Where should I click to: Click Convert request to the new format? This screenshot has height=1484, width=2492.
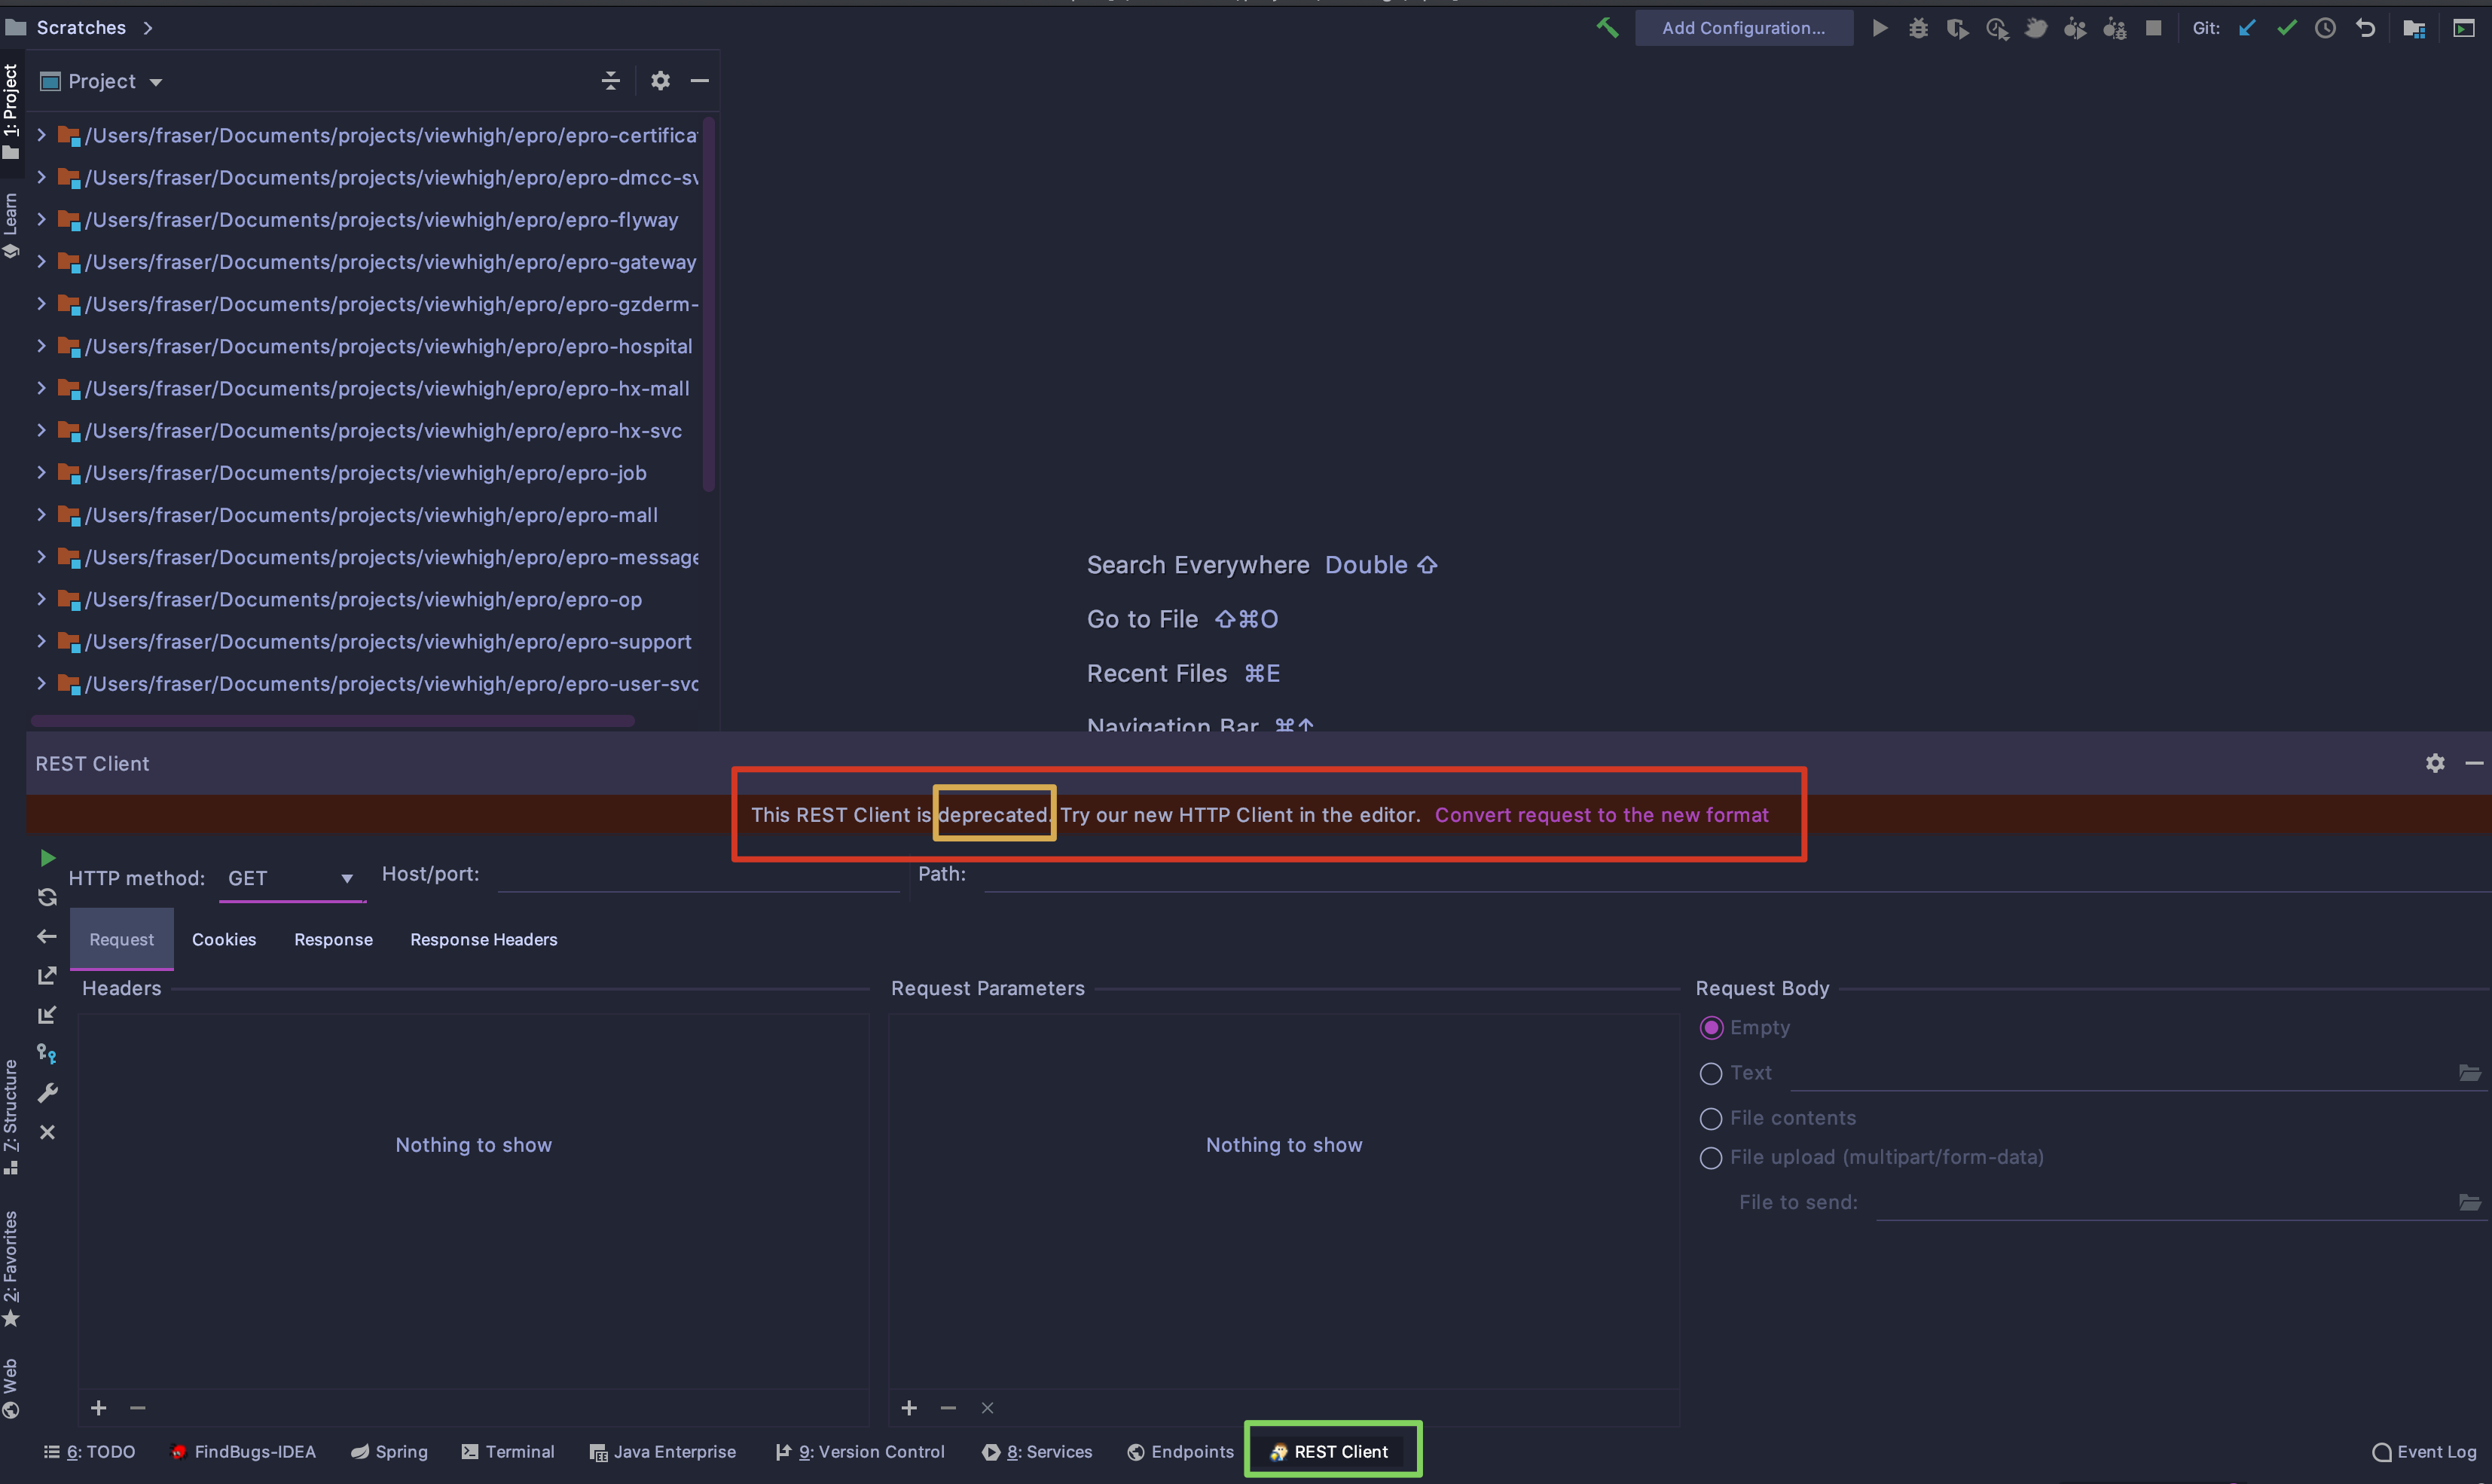pos(1600,814)
